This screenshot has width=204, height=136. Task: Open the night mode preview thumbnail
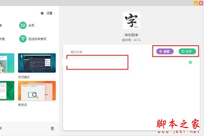37,63
